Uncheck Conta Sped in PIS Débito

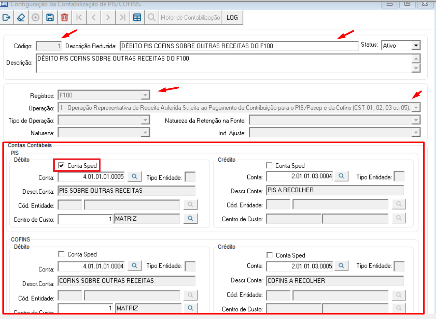pos(62,166)
